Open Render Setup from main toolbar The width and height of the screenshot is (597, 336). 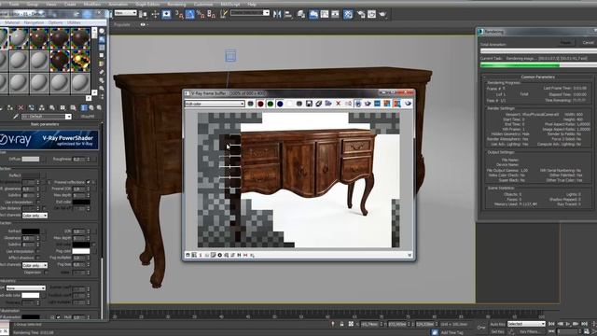[361, 15]
